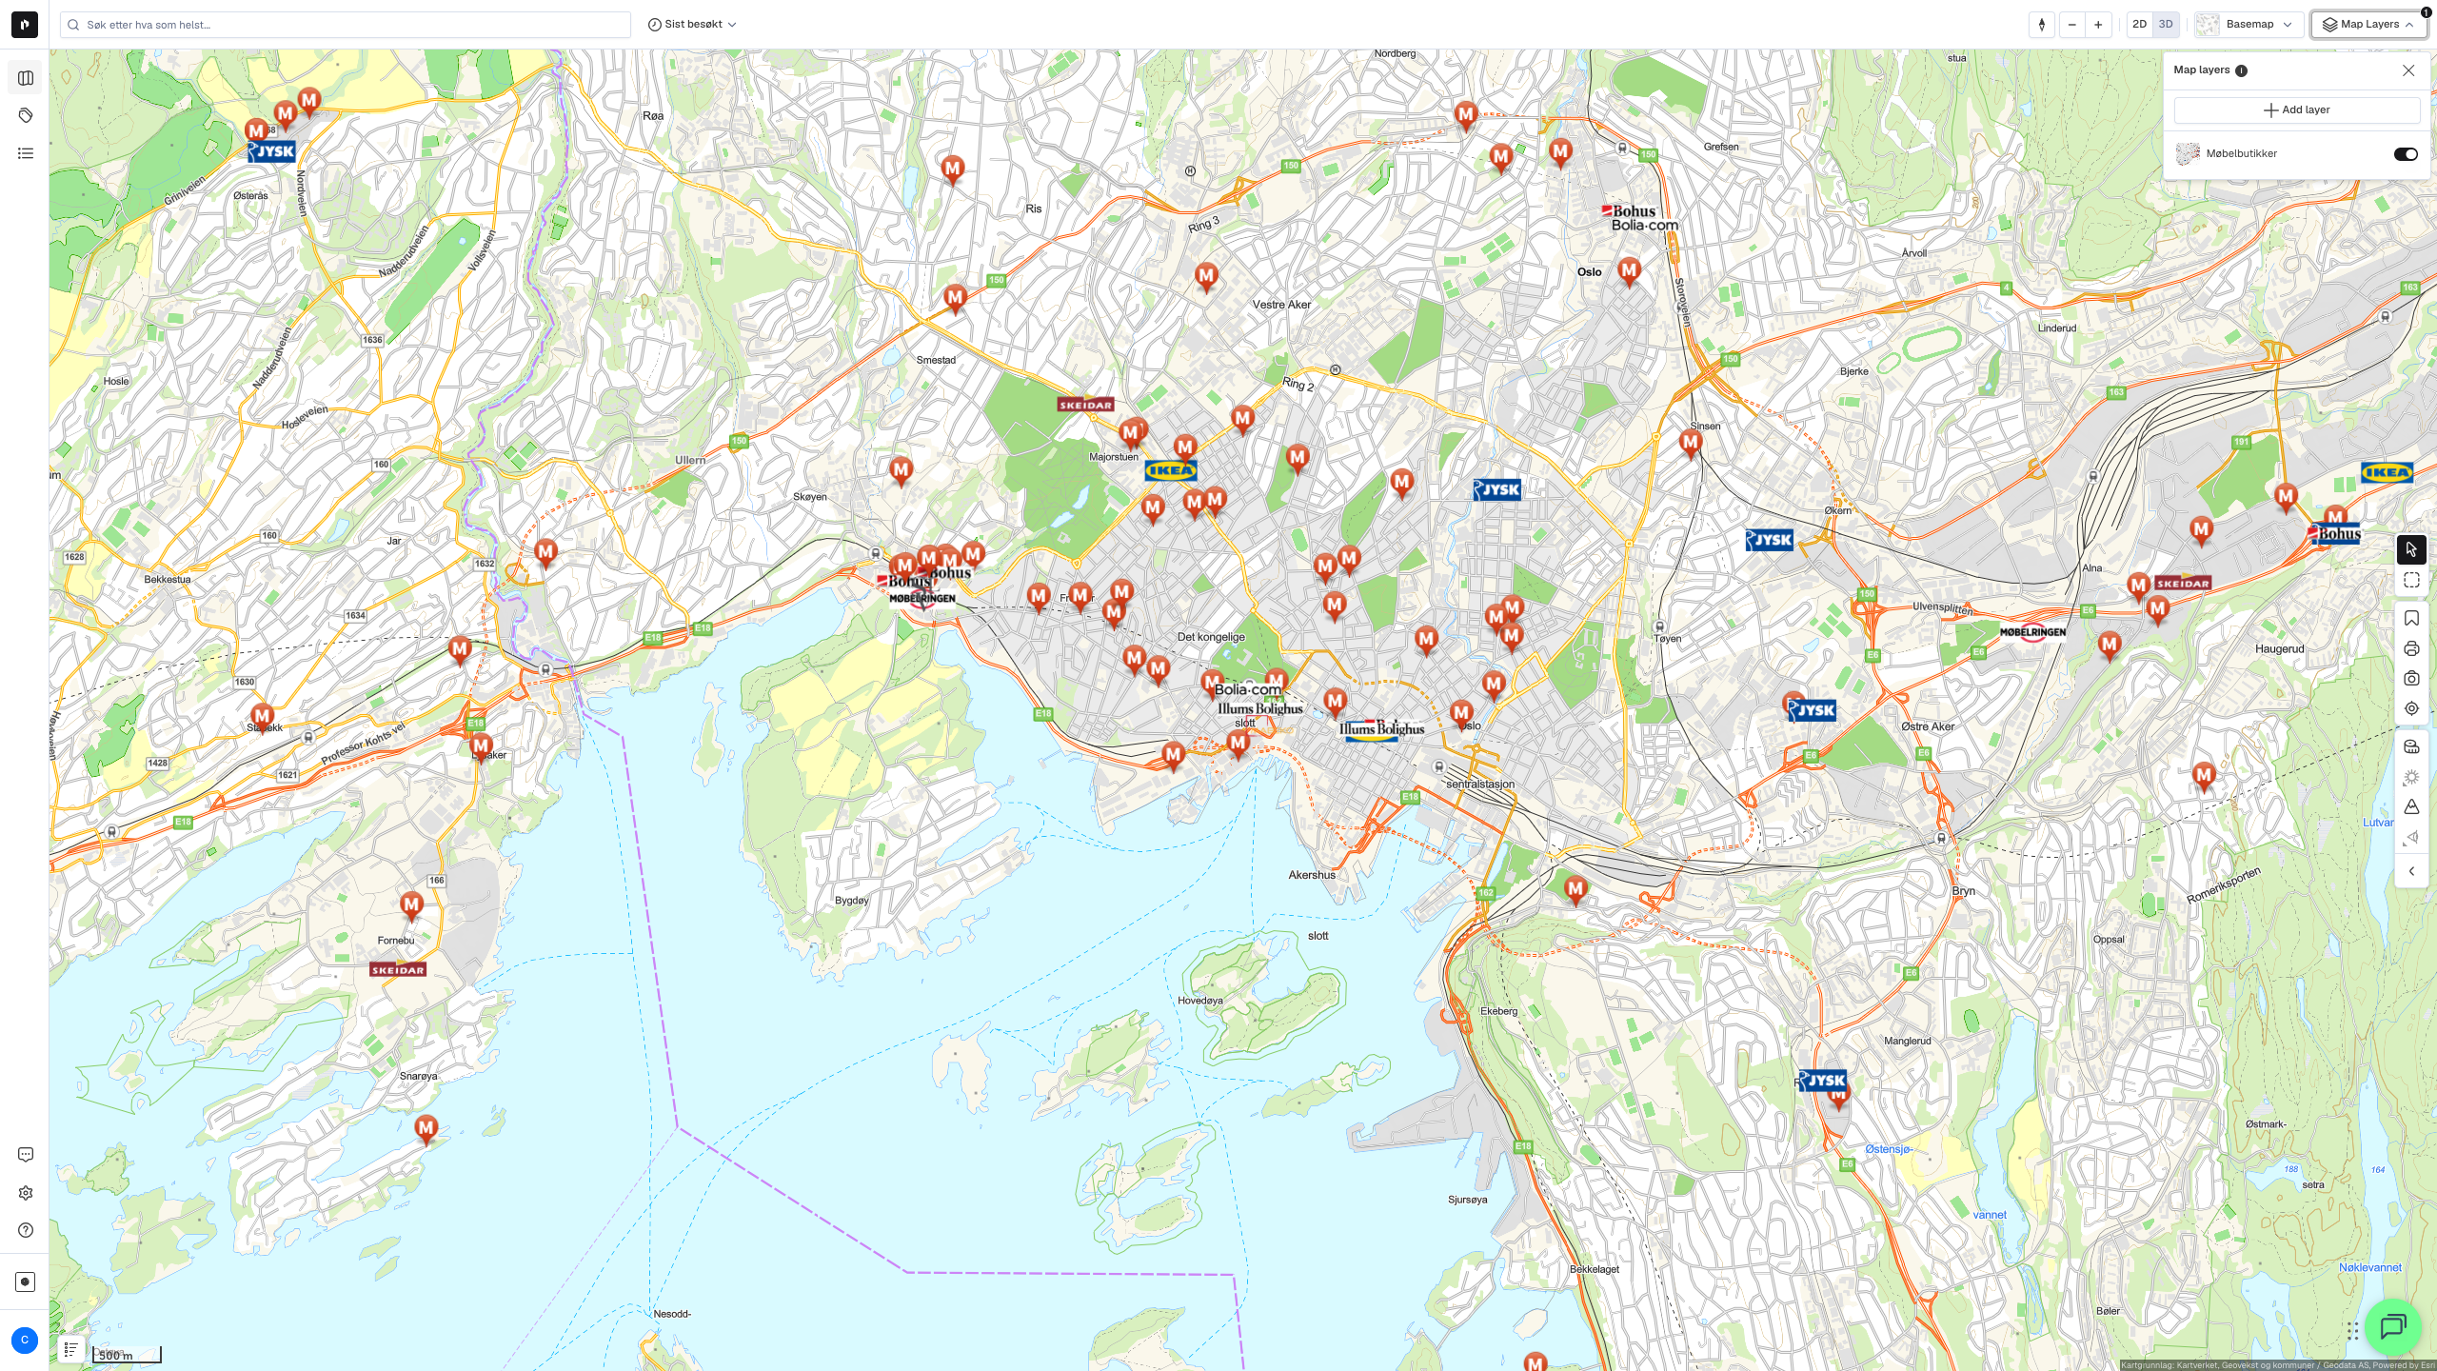
Task: Select the rectangle area selection tool
Action: [x=2411, y=580]
